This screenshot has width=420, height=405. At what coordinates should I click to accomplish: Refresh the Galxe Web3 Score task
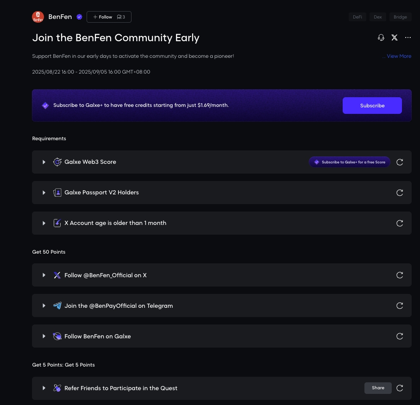pos(400,162)
